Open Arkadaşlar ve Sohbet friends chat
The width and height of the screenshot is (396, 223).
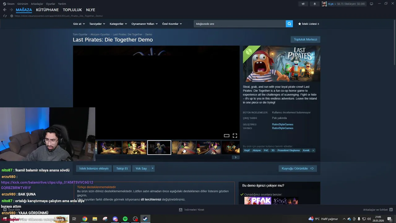coord(378,210)
